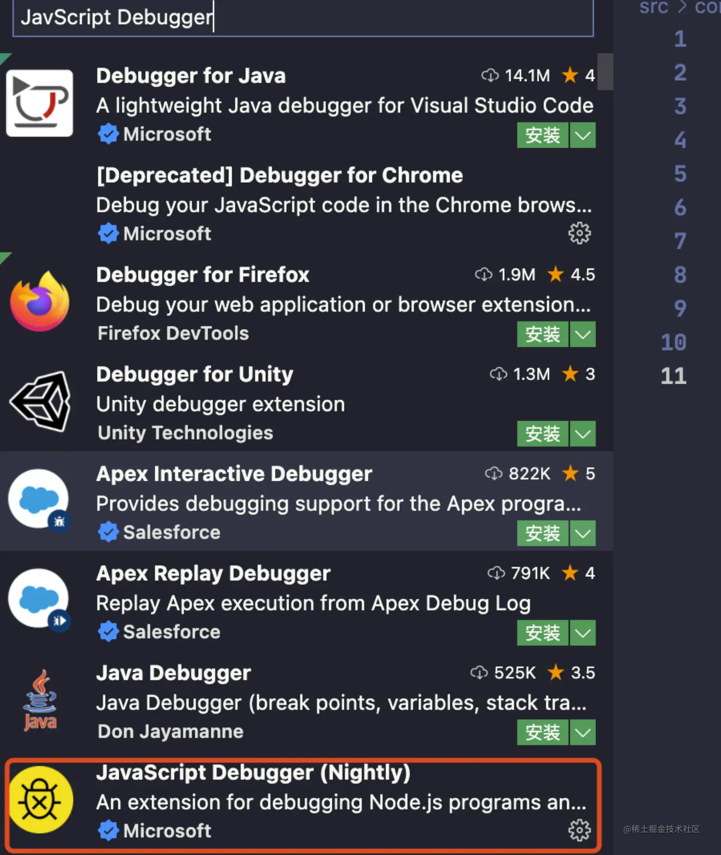Expand install options dropdown for Debugger for Java
721x855 pixels.
(583, 135)
